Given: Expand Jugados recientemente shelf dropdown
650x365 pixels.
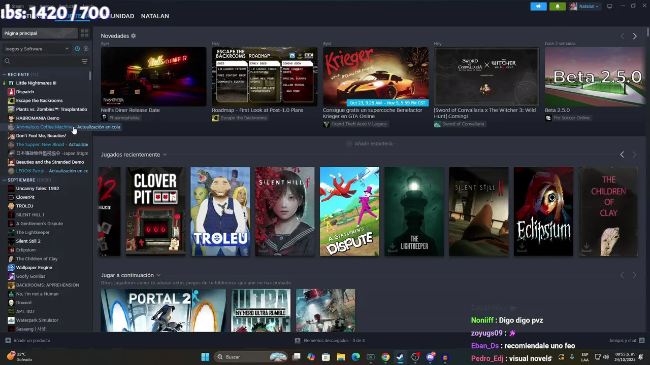Looking at the screenshot, I should point(165,155).
